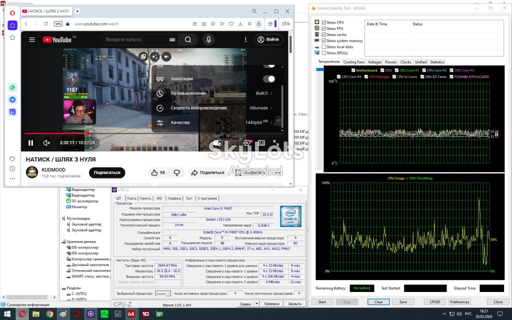Start voice search with the microphone icon
Image resolution: width=512 pixels, height=320 pixels.
pos(208,39)
